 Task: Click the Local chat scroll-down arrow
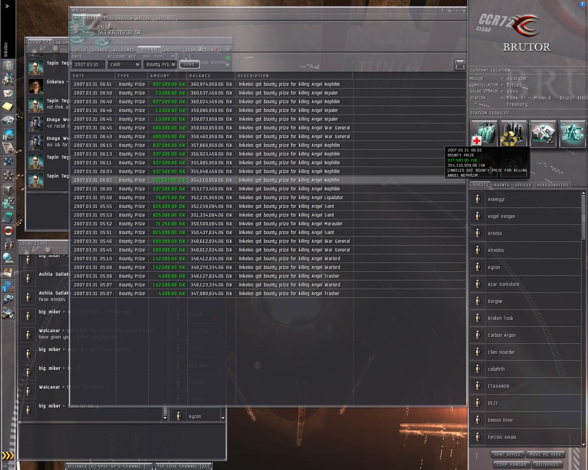coord(165,418)
